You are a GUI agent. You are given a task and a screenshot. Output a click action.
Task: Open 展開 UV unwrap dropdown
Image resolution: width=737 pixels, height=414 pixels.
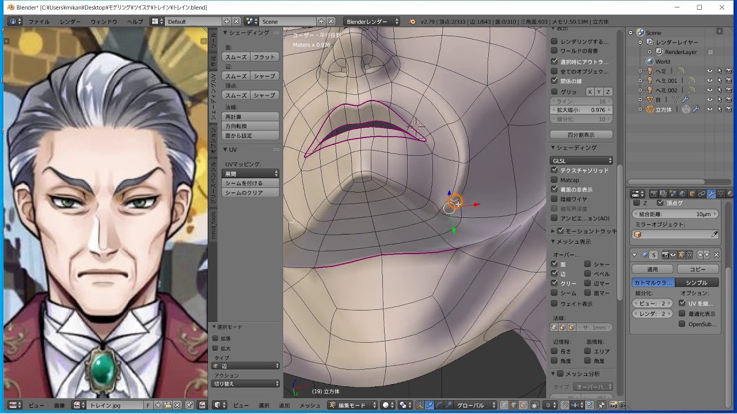(251, 174)
